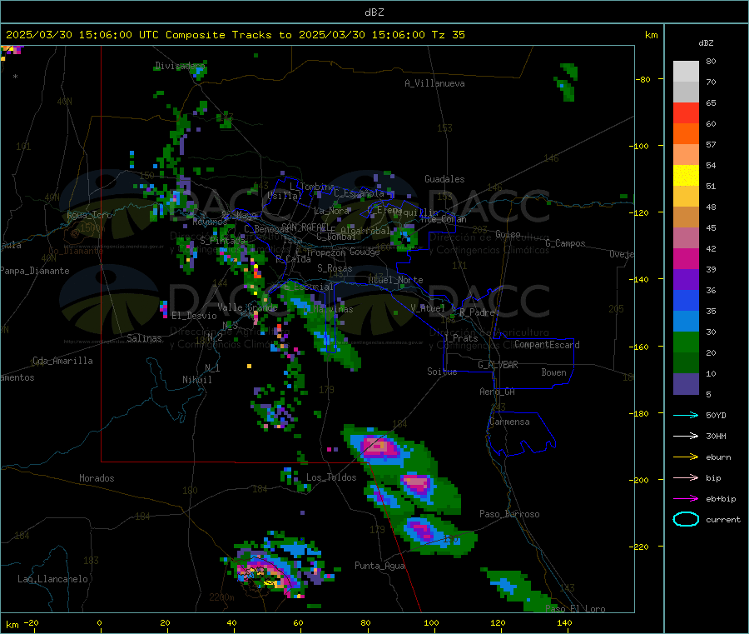Click the 'Lag.Llancanelo' place label

tap(52, 579)
